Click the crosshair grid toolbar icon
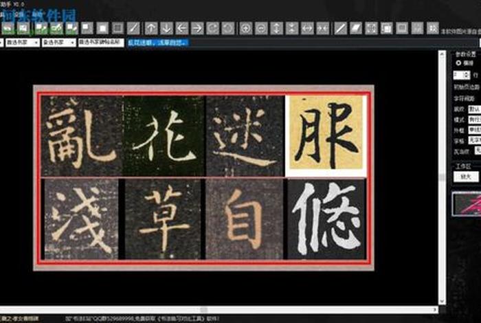Screen dimensions: 481x323 coord(371,29)
